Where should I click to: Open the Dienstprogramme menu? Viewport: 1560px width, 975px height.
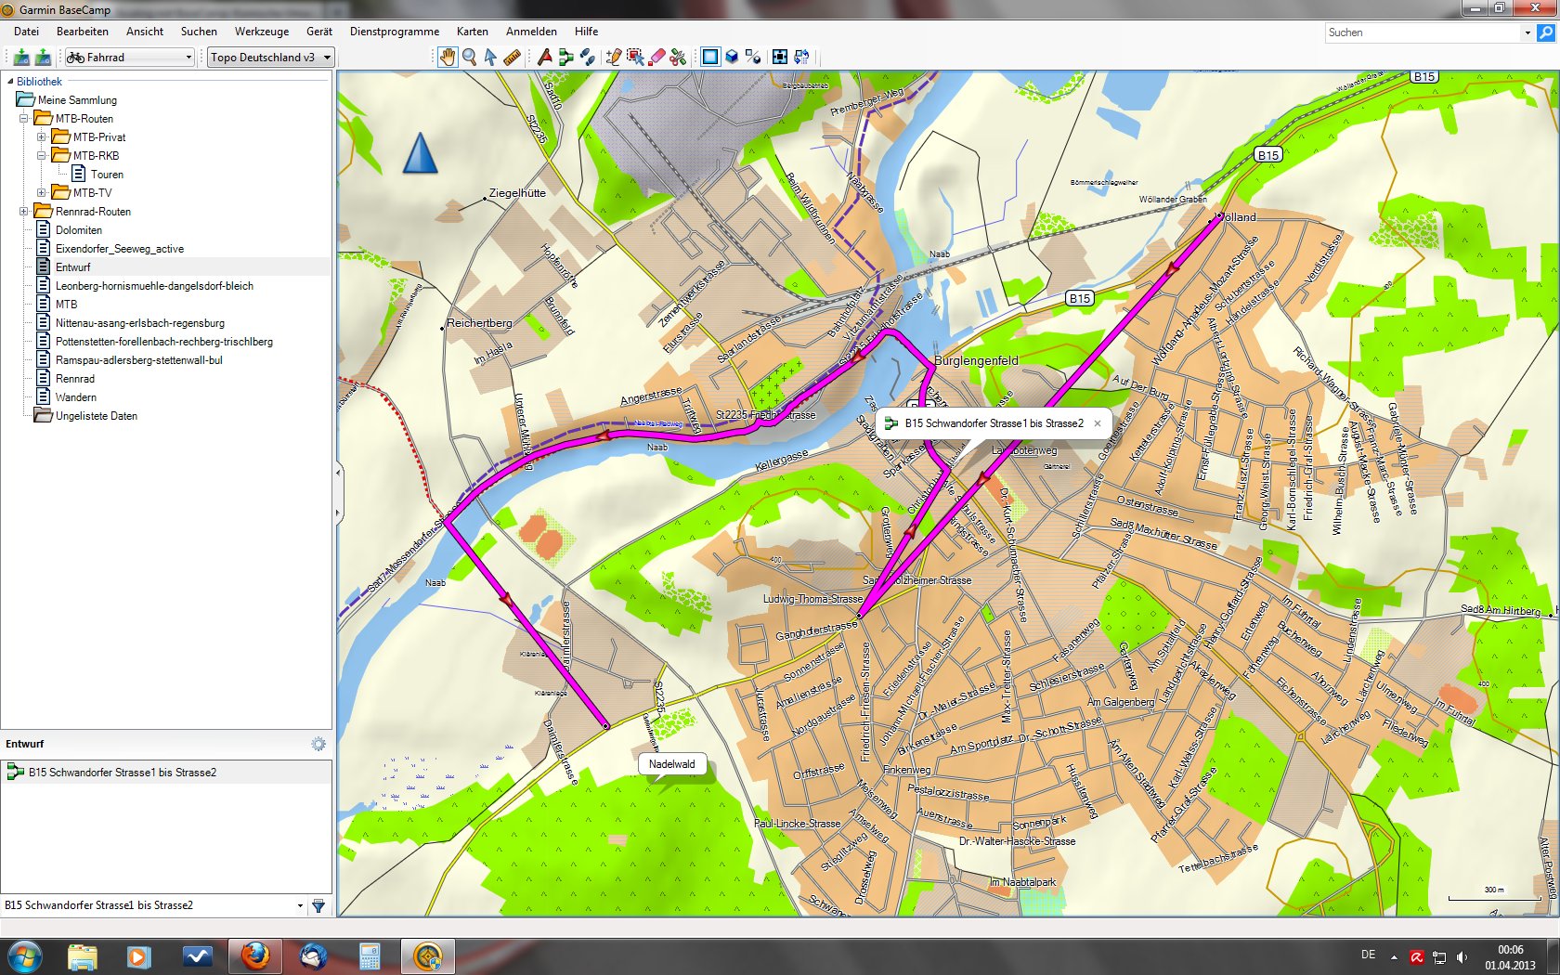pyautogui.click(x=395, y=32)
